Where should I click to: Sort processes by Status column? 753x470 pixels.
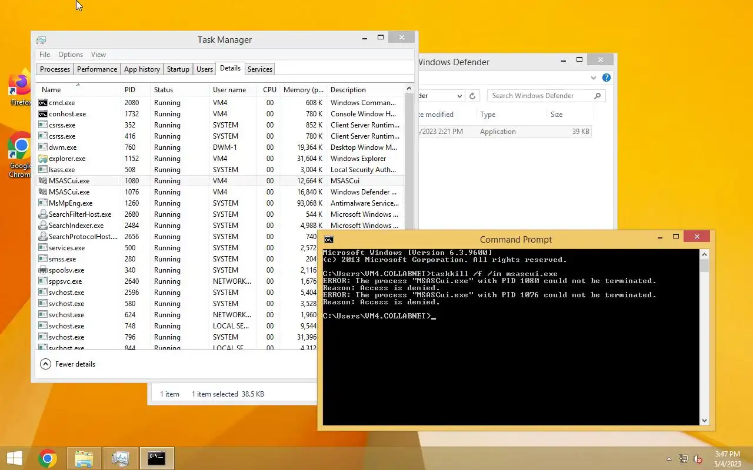coord(179,90)
